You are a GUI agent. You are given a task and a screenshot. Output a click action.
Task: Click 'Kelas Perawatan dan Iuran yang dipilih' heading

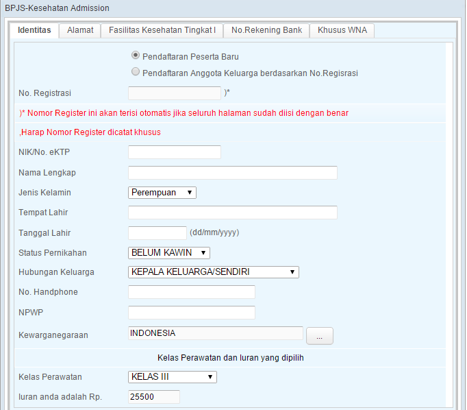click(231, 358)
